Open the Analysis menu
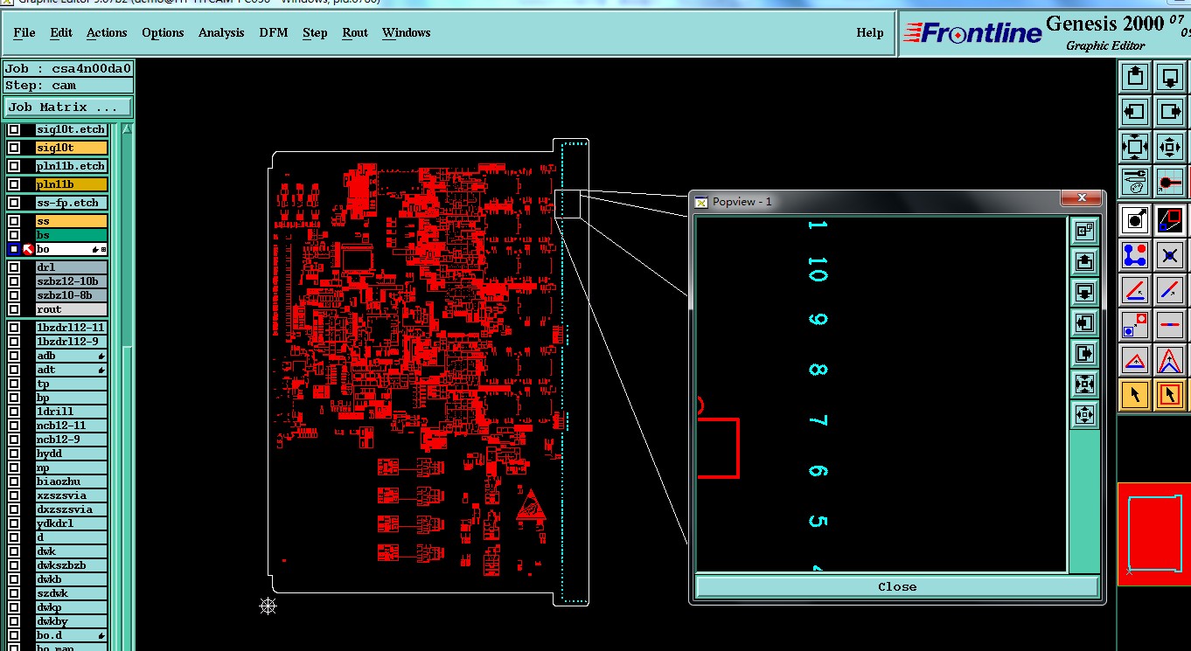 tap(221, 32)
